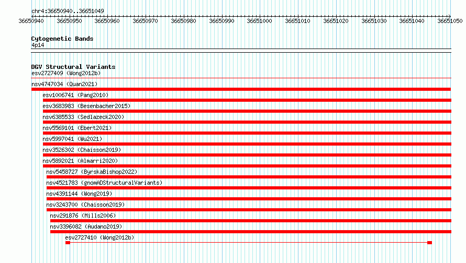466x263 pixels.
Task: Select the Cytogenetic Bands track title
Action: point(62,39)
